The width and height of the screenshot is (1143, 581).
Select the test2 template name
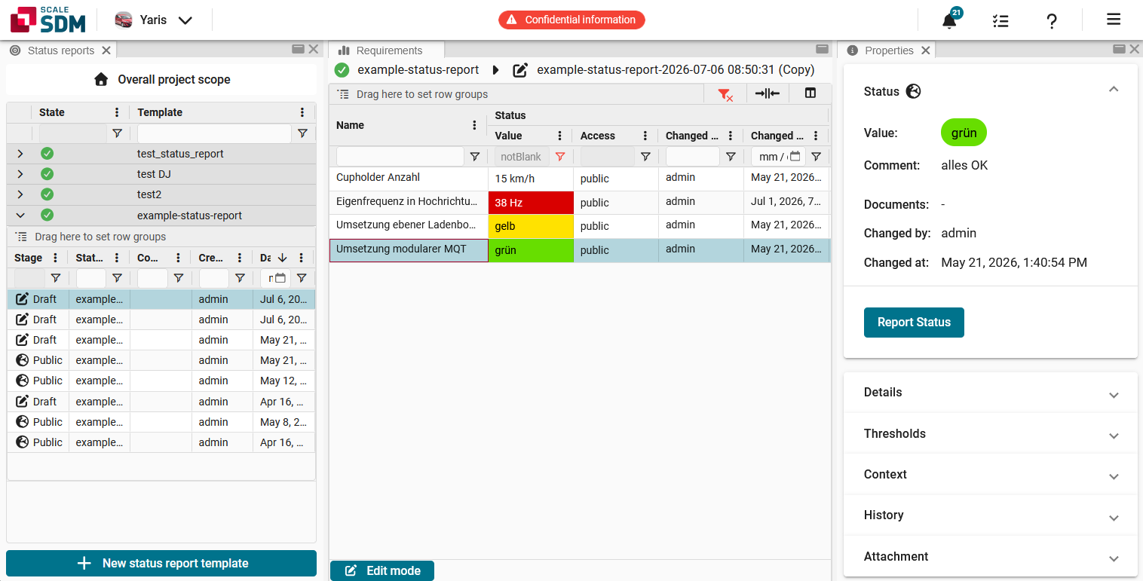click(149, 194)
